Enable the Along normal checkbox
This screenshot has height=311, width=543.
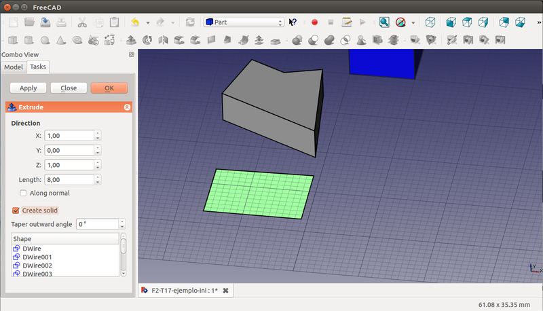pos(23,194)
